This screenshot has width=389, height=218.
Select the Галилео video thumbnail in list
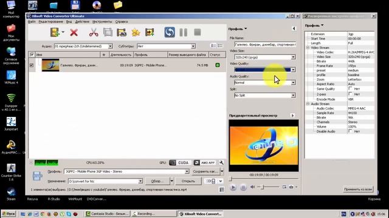(50, 65)
